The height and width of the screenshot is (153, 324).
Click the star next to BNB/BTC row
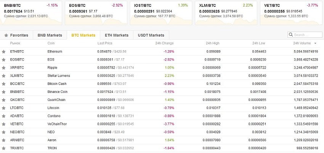(4, 92)
